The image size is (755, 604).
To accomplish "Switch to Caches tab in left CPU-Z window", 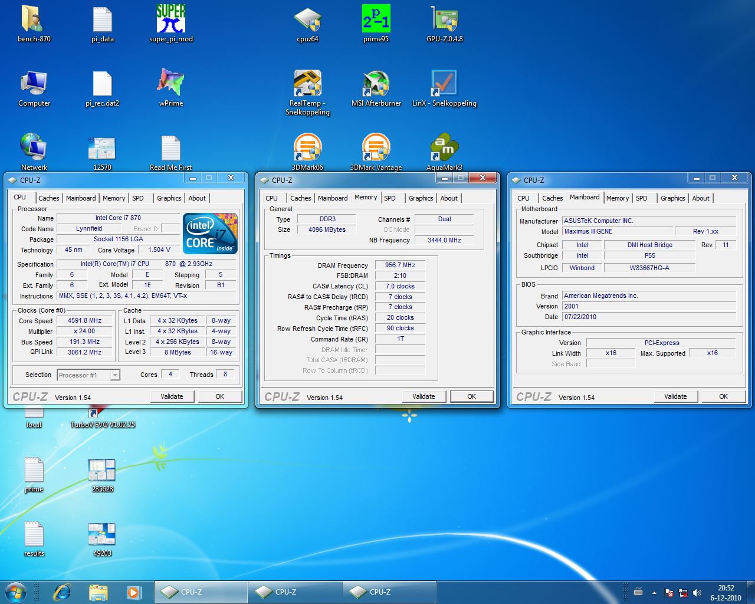I will tap(48, 198).
